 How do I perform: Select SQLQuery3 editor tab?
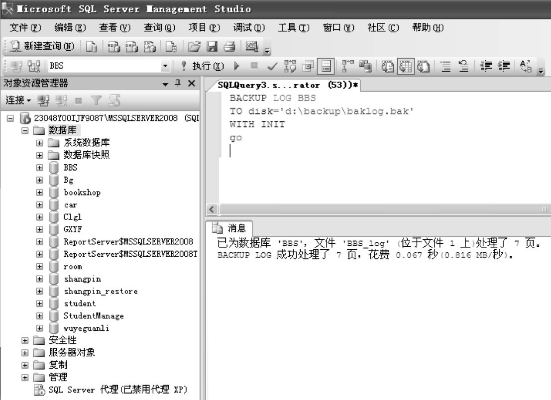pyautogui.click(x=288, y=85)
